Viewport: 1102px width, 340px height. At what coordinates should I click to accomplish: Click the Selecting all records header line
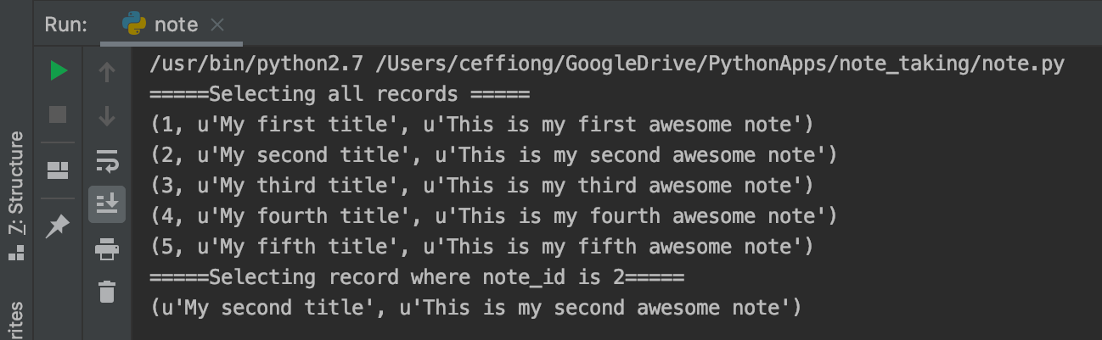[340, 94]
